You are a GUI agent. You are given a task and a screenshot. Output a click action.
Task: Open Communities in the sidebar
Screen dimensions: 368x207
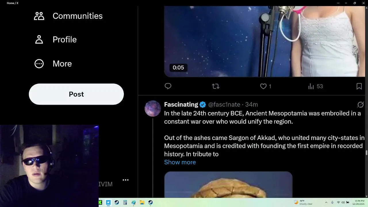(68, 16)
